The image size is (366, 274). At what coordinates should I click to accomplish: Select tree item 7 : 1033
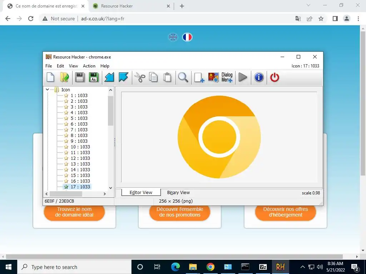tap(79, 130)
